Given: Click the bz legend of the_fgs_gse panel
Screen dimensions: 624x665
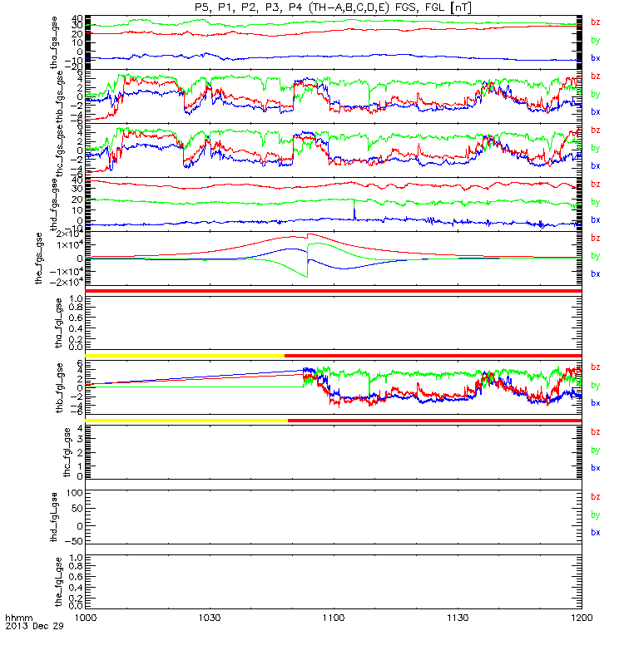Looking at the screenshot, I should 596,238.
